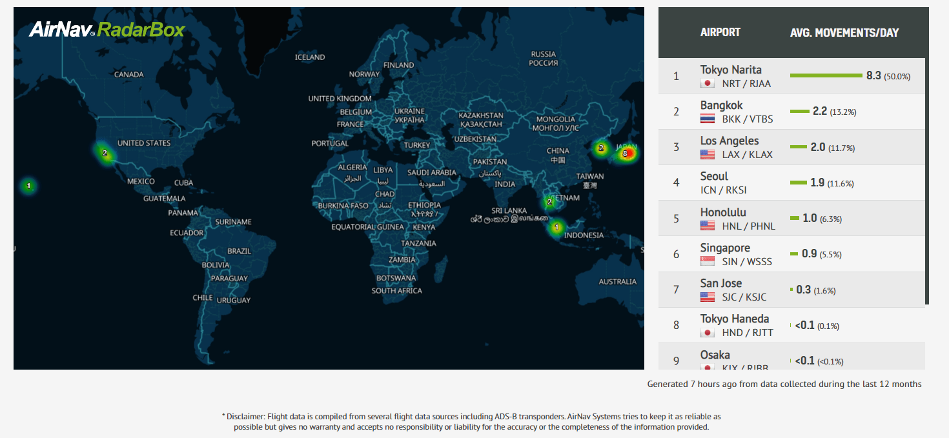Click the AIRPORT column header
The width and height of the screenshot is (949, 438).
(x=720, y=32)
